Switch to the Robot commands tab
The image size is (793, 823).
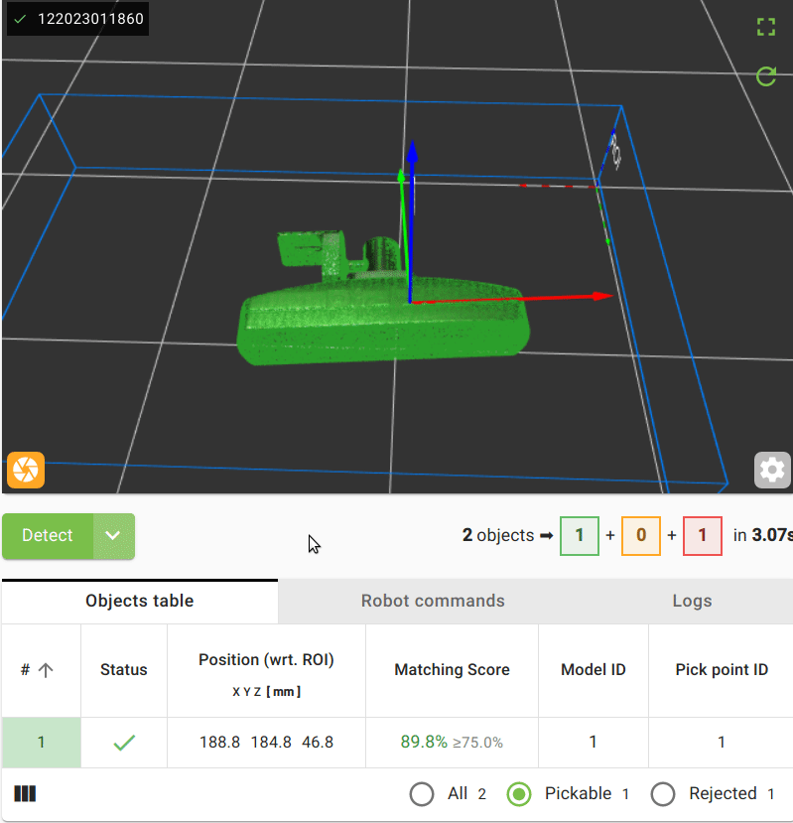click(x=433, y=601)
